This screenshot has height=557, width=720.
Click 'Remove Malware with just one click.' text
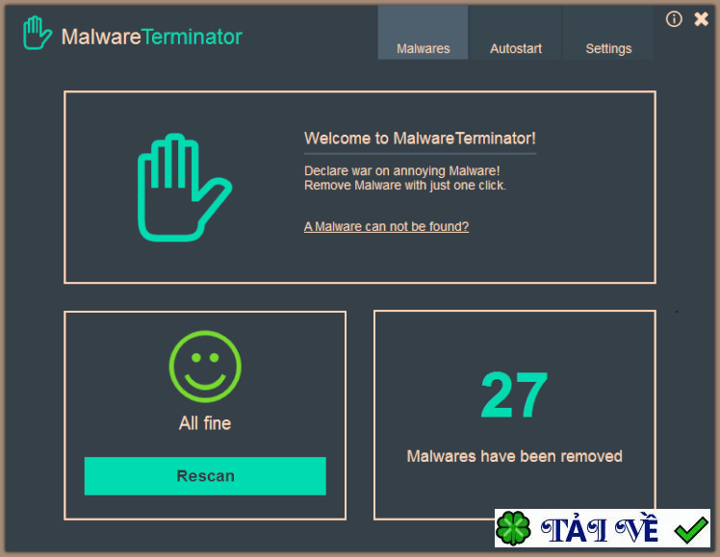click(x=405, y=186)
